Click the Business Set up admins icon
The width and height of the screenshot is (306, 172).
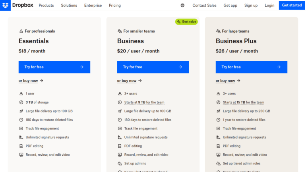(x=120, y=163)
